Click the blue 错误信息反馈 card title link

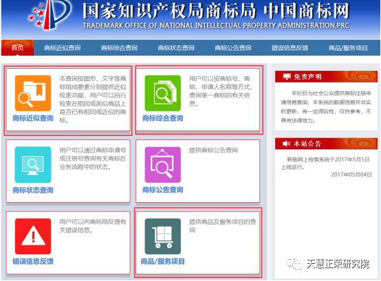tap(33, 261)
